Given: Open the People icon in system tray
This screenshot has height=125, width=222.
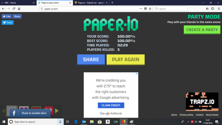Looking at the screenshot, I should pyautogui.click(x=182, y=122).
